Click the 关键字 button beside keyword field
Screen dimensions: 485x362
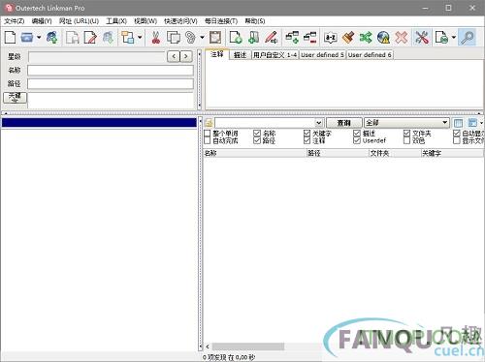tap(15, 98)
